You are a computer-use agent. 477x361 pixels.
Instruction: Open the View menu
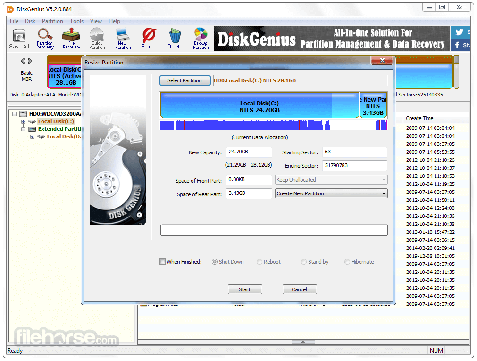96,21
